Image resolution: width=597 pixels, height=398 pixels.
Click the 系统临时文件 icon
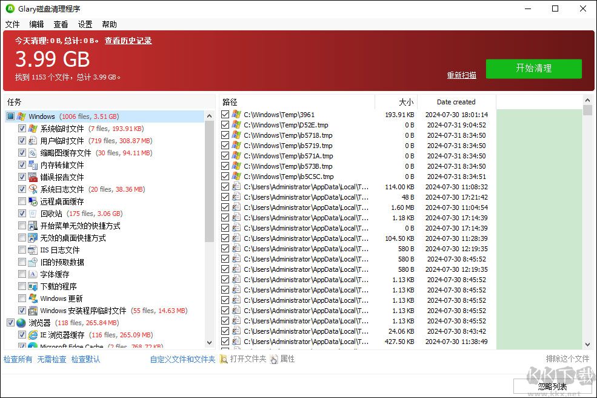pyautogui.click(x=33, y=129)
